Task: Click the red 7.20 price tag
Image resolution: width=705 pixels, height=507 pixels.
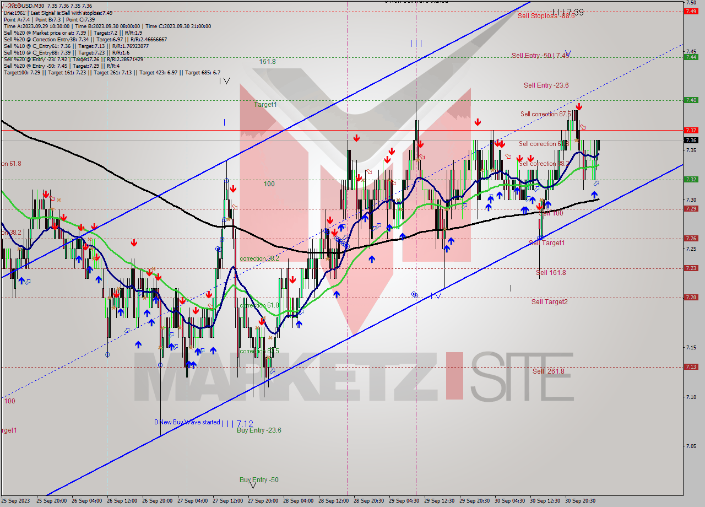Action: 691,297
